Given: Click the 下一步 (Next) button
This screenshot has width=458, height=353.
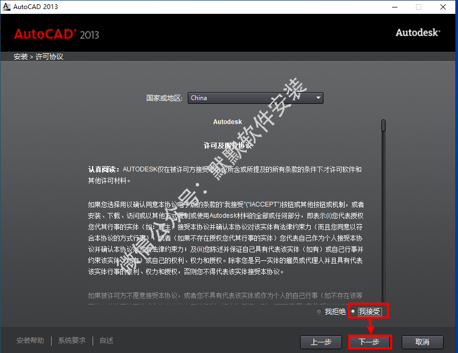Looking at the screenshot, I should (369, 342).
